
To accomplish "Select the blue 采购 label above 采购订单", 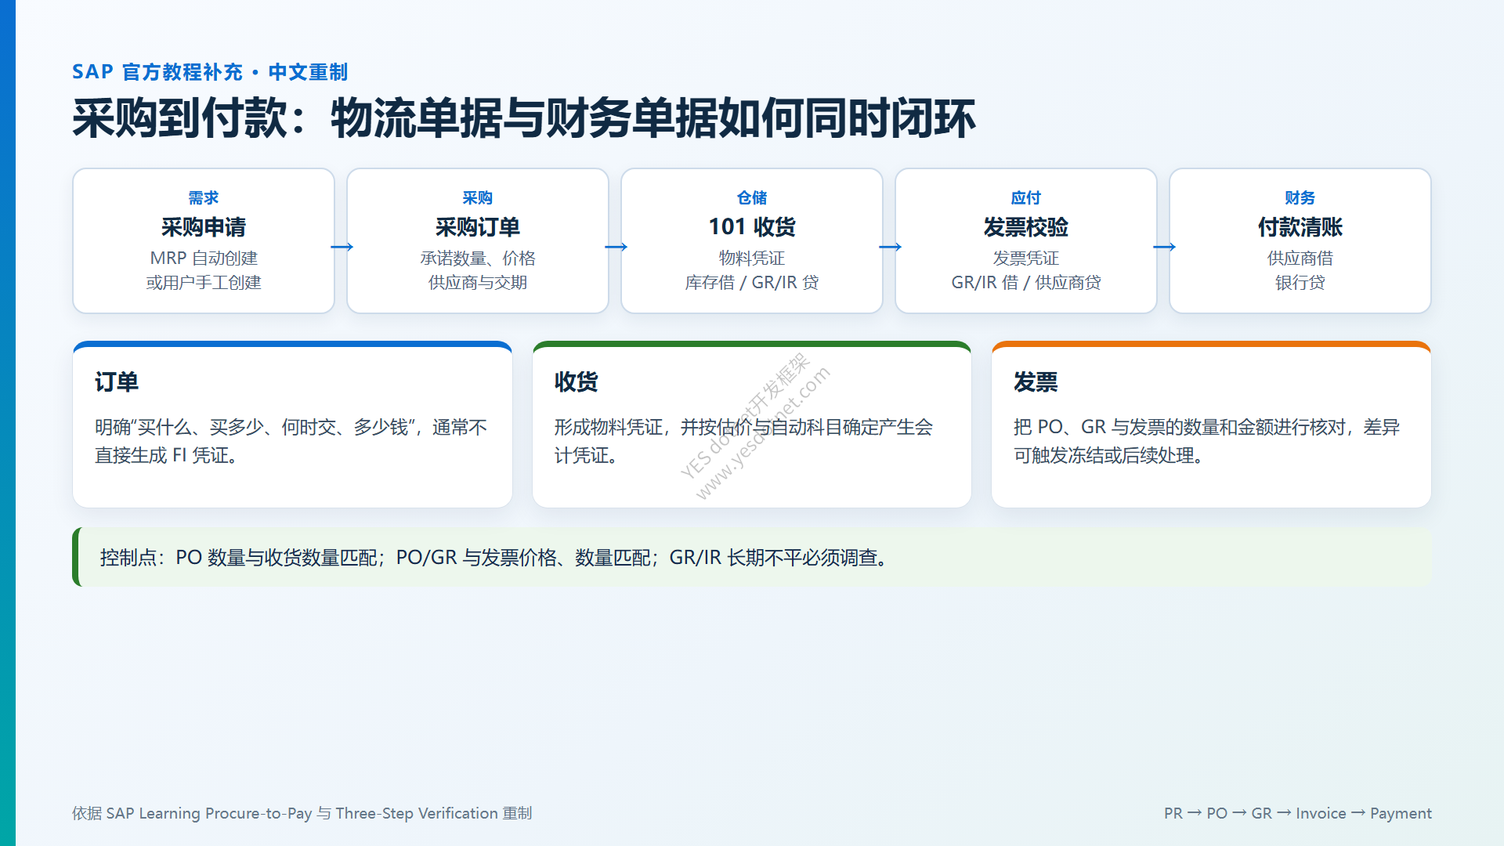I will (x=478, y=197).
